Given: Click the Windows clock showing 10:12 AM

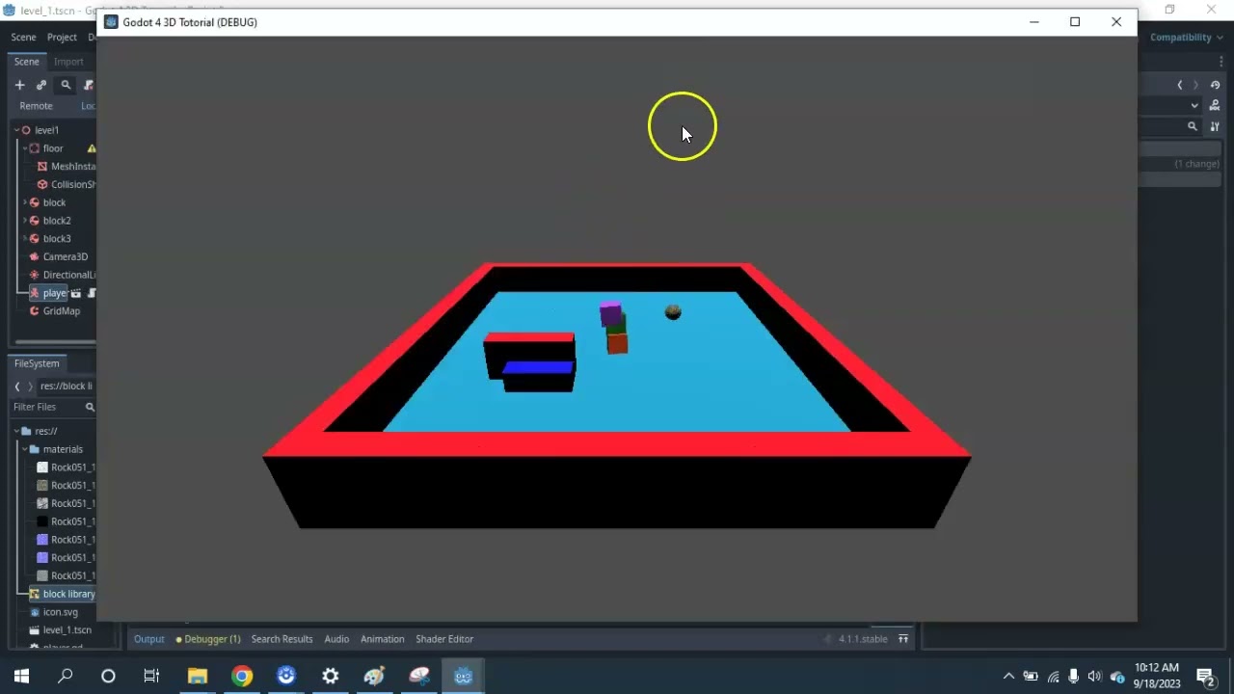Looking at the screenshot, I should tap(1157, 668).
